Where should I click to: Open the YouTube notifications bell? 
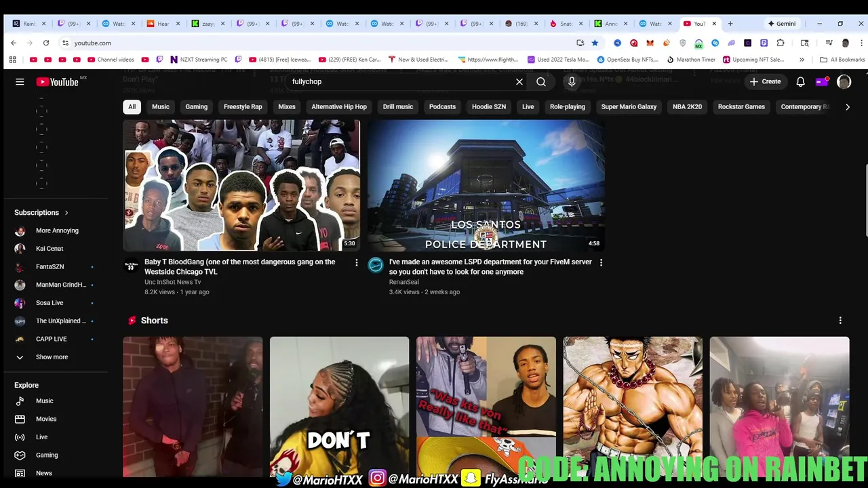tap(800, 81)
